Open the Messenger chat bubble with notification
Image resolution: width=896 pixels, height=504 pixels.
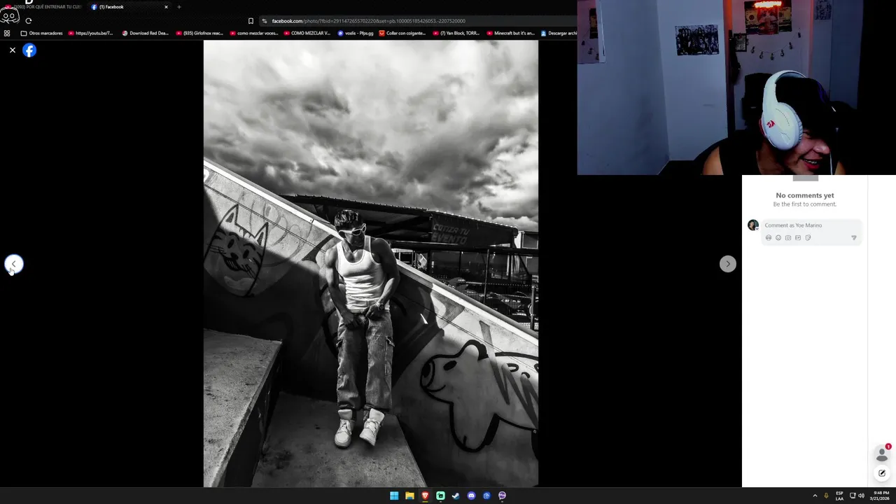(x=882, y=454)
